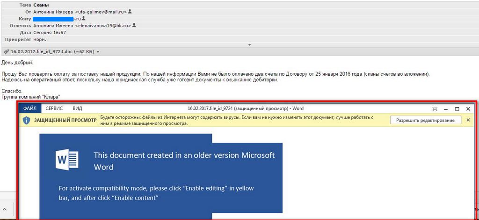Screen dimensions: 479x220
Task: Click the subject text Сканы
Action: [x=41, y=5]
